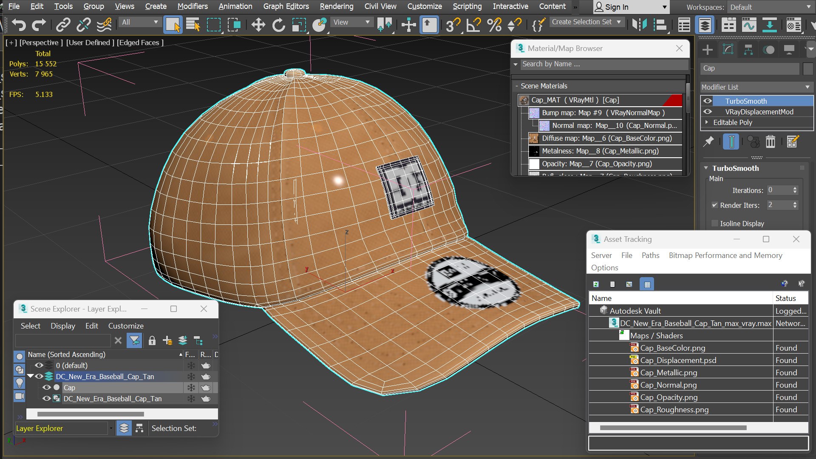816x459 pixels.
Task: Sort by Name column header in Asset Tracking
Action: coord(680,298)
